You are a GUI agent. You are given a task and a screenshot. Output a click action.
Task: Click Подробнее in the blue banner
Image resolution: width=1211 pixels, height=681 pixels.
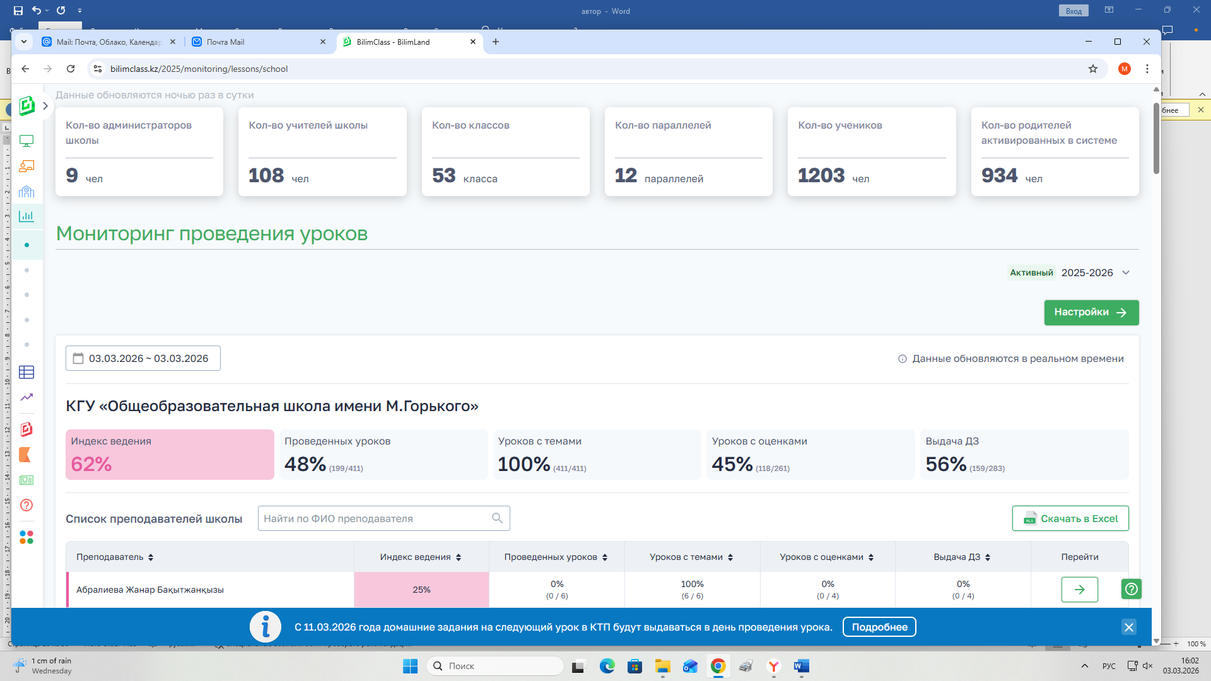[x=879, y=627]
